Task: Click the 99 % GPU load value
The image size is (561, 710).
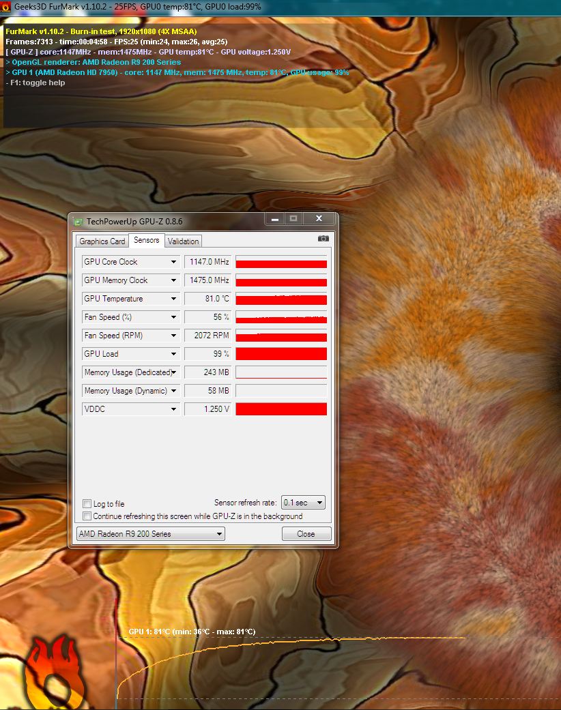Action: point(208,354)
